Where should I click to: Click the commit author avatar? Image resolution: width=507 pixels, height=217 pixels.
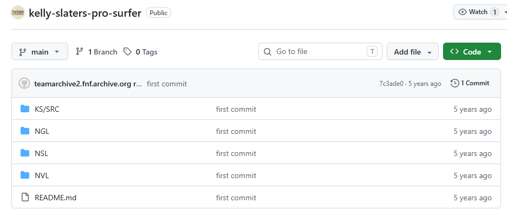tap(24, 84)
